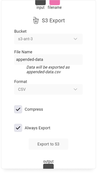The height and width of the screenshot is (174, 97).
Task: Select the dark input port connector
Action: (40, 3)
